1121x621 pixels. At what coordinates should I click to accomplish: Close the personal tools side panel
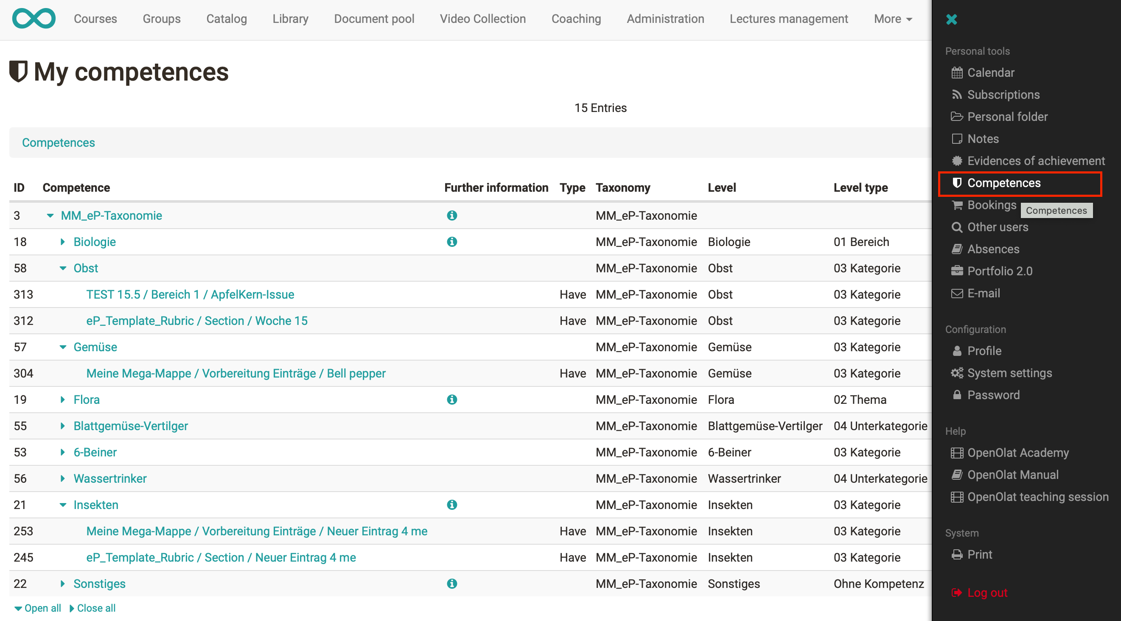(x=951, y=19)
